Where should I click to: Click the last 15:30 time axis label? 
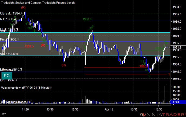tap(159, 109)
